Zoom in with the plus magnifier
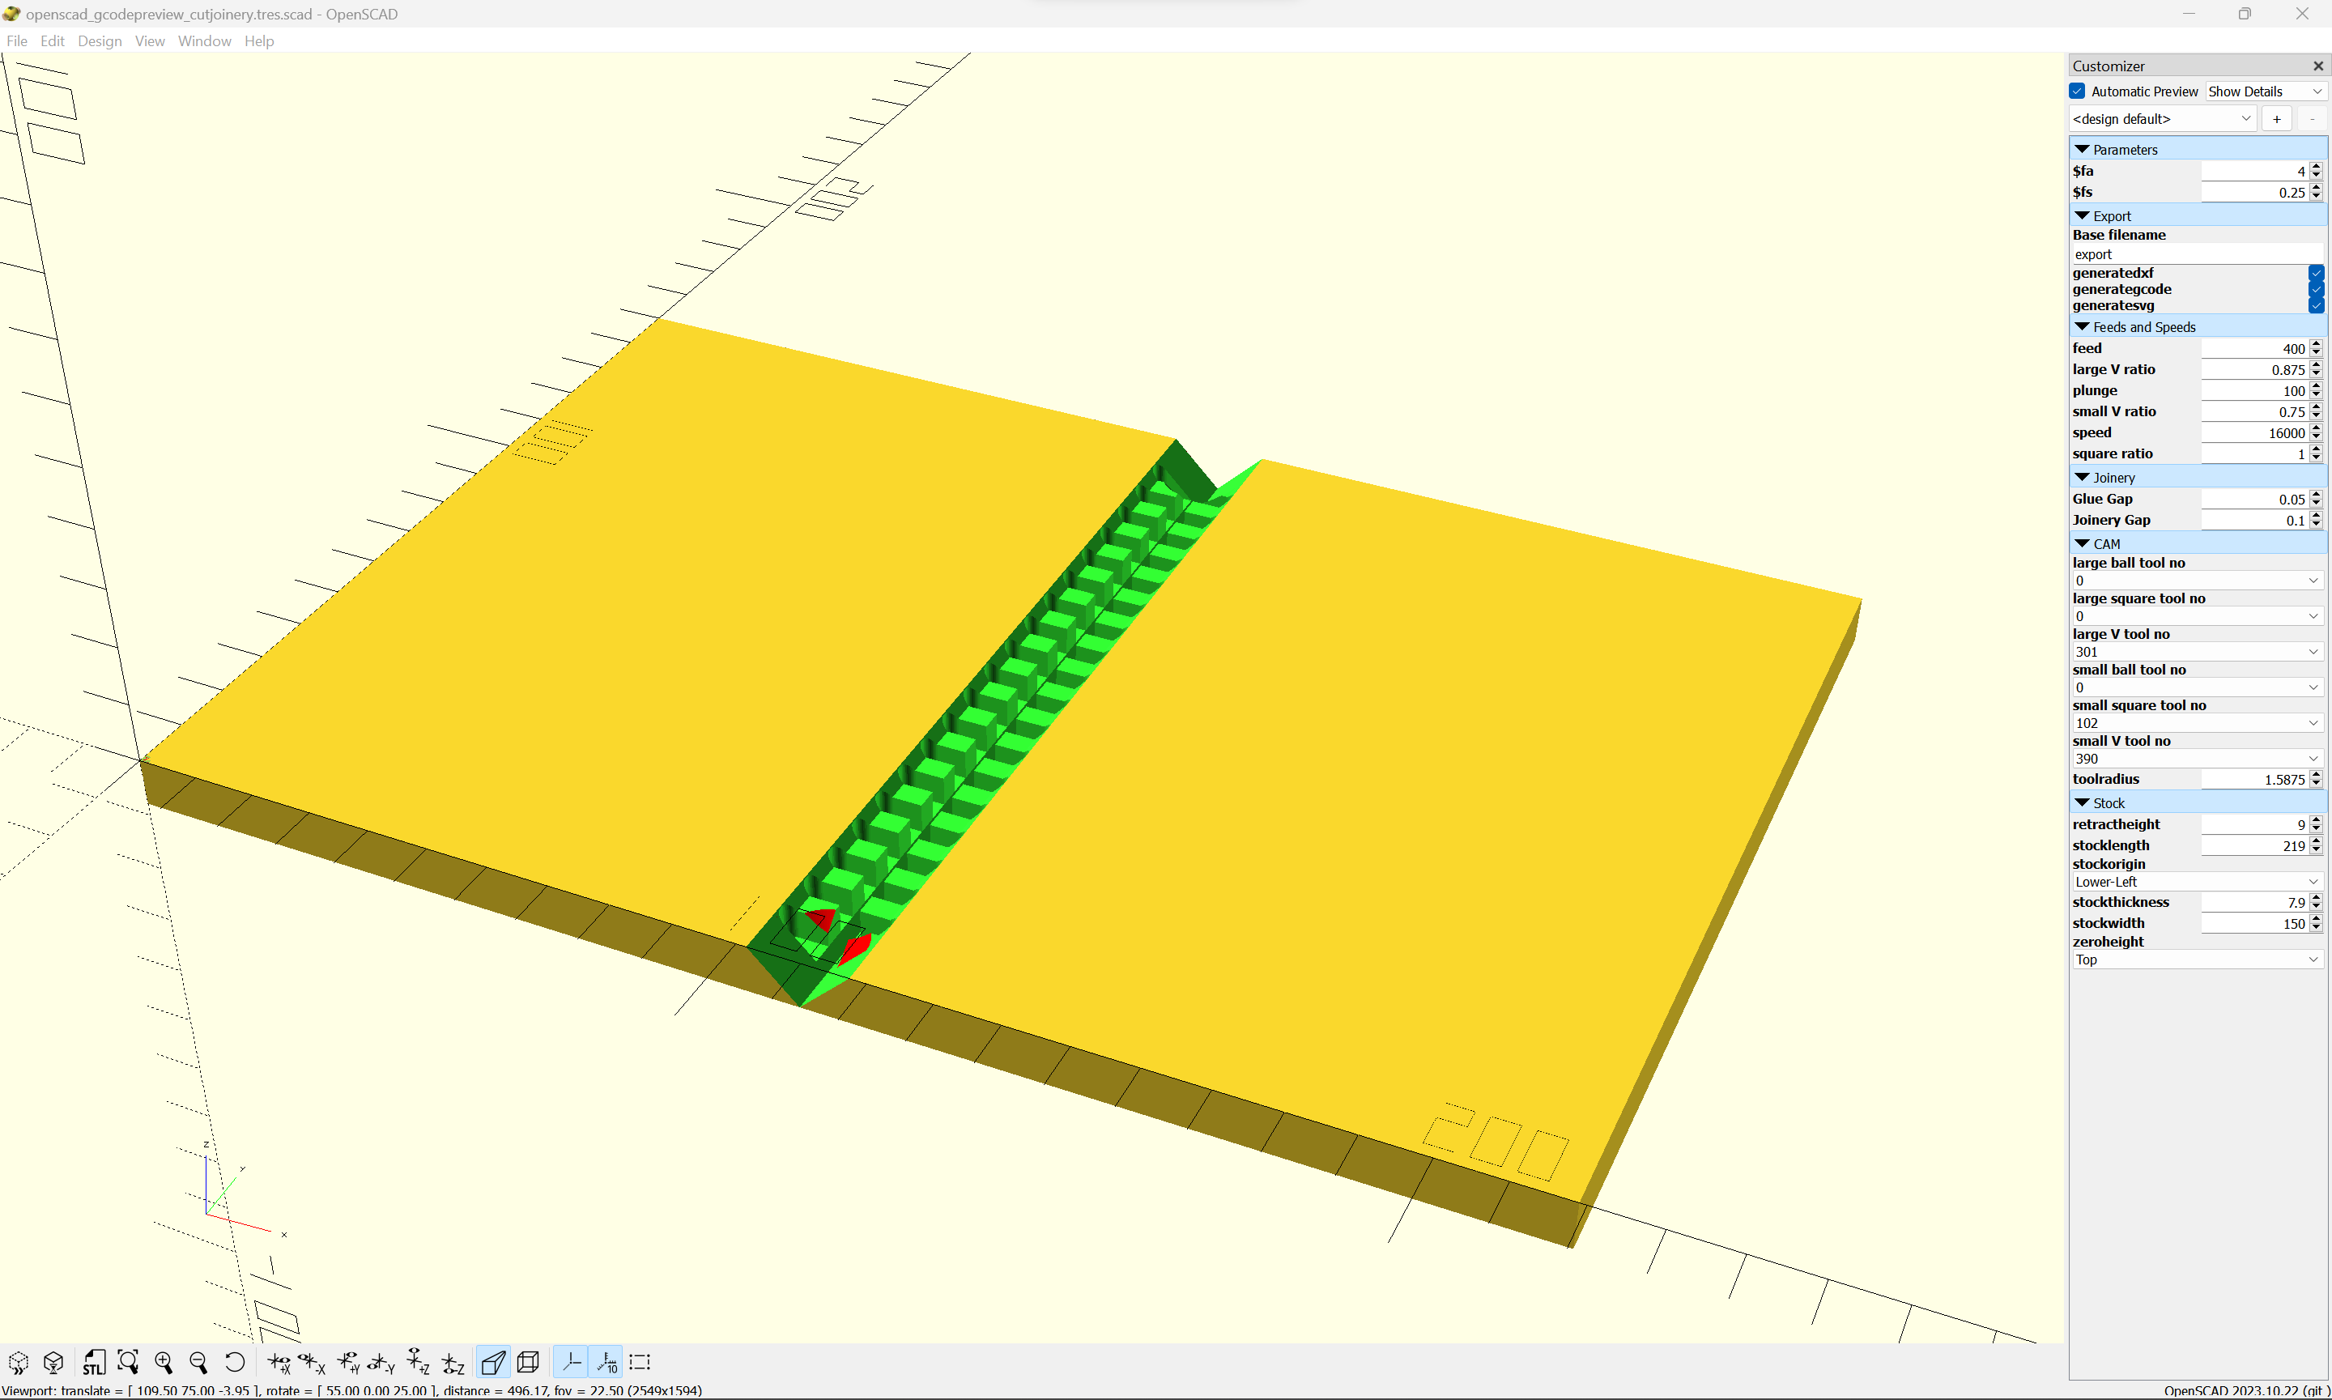The image size is (2332, 1400). [x=164, y=1362]
